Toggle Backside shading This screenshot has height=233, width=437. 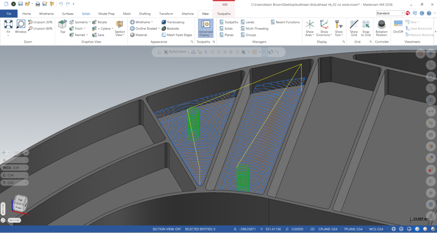tap(170, 29)
